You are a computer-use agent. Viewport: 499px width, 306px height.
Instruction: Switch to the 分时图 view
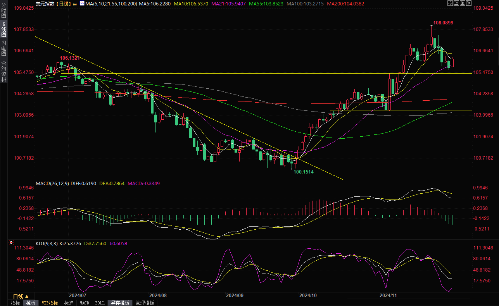click(3, 12)
